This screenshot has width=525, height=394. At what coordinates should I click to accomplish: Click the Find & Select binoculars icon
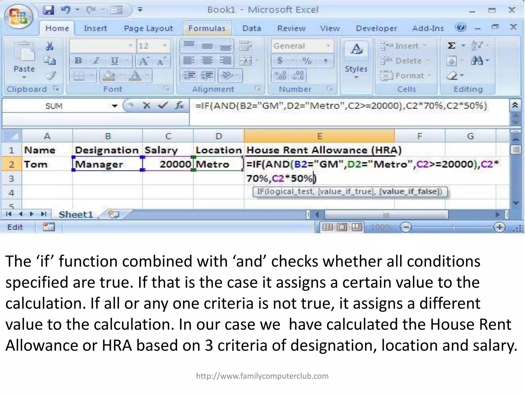(x=477, y=61)
